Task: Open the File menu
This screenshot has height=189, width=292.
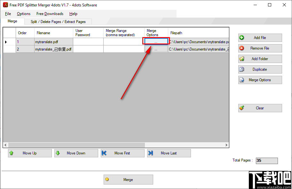Action: 7,14
